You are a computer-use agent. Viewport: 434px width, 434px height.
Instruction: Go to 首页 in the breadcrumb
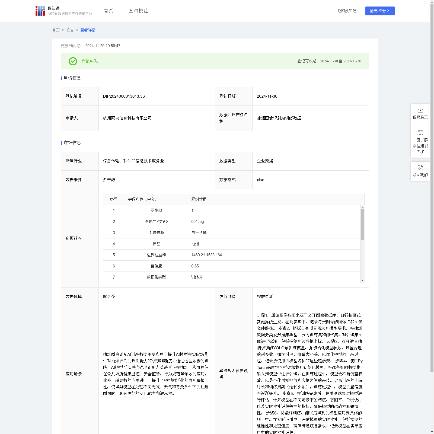[x=56, y=30]
